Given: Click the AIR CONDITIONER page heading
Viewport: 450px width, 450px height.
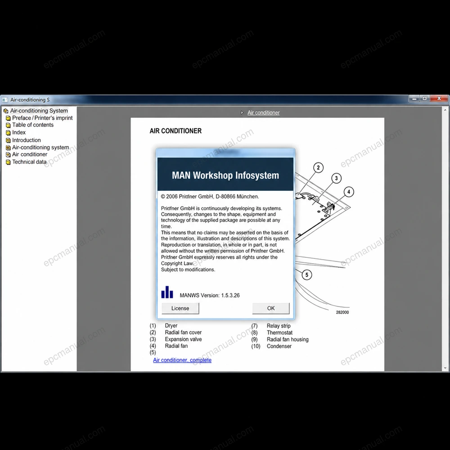Looking at the screenshot, I should pos(175,131).
